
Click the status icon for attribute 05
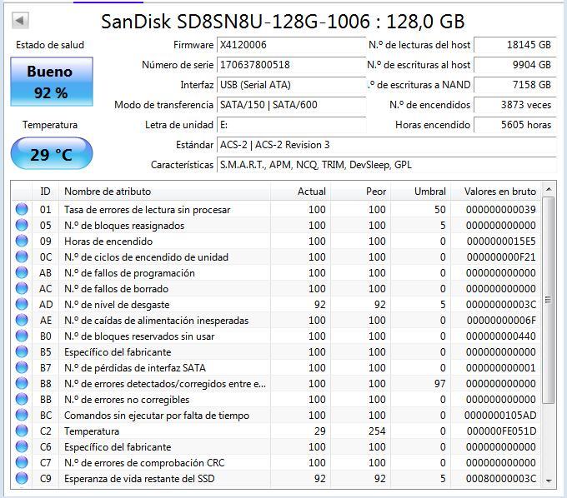coord(22,226)
